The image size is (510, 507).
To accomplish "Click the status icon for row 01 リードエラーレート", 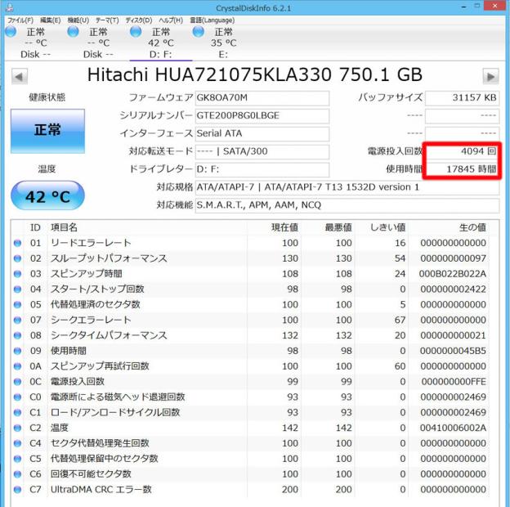I will tap(17, 243).
